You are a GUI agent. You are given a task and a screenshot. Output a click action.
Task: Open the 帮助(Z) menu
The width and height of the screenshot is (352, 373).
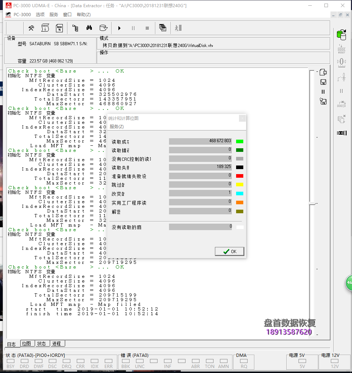[84, 14]
